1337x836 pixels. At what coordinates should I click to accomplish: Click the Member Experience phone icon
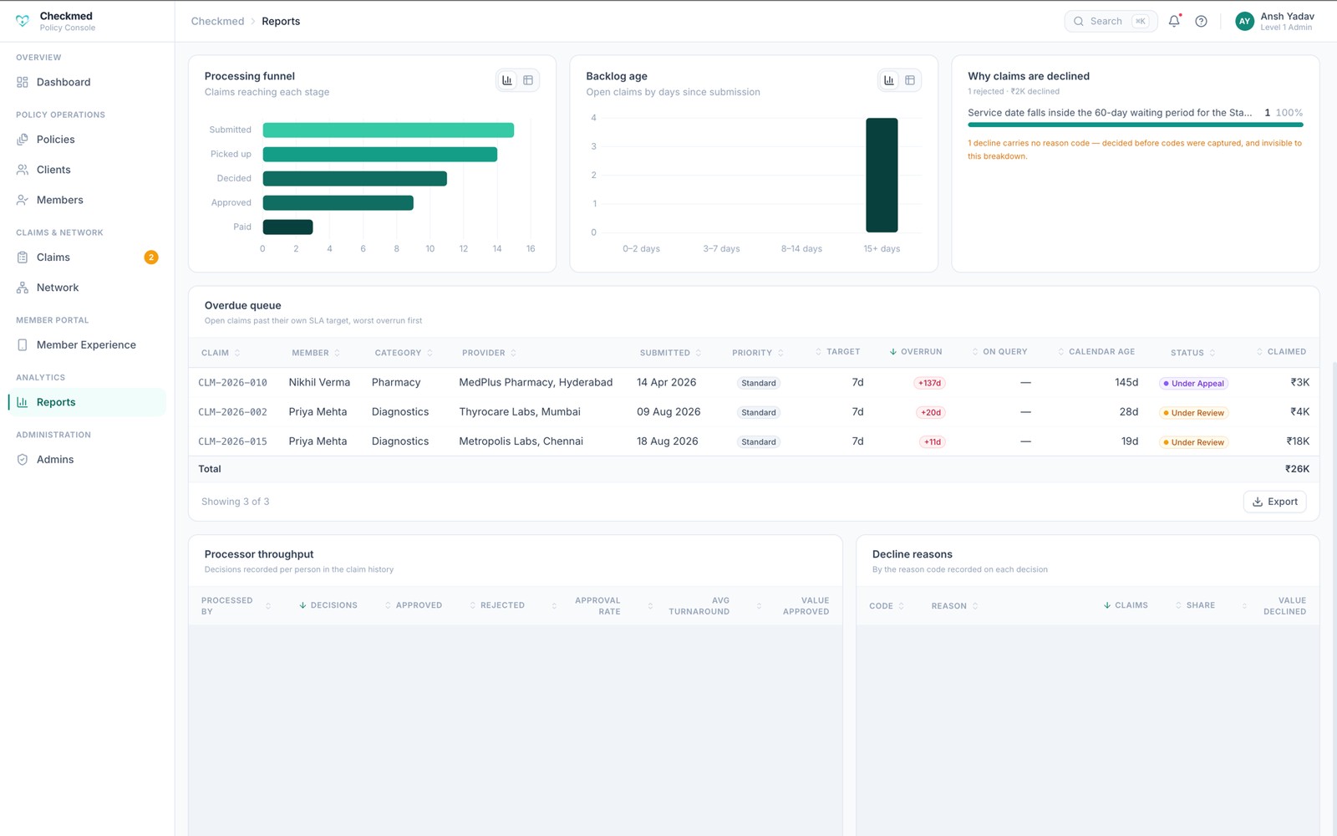click(23, 344)
